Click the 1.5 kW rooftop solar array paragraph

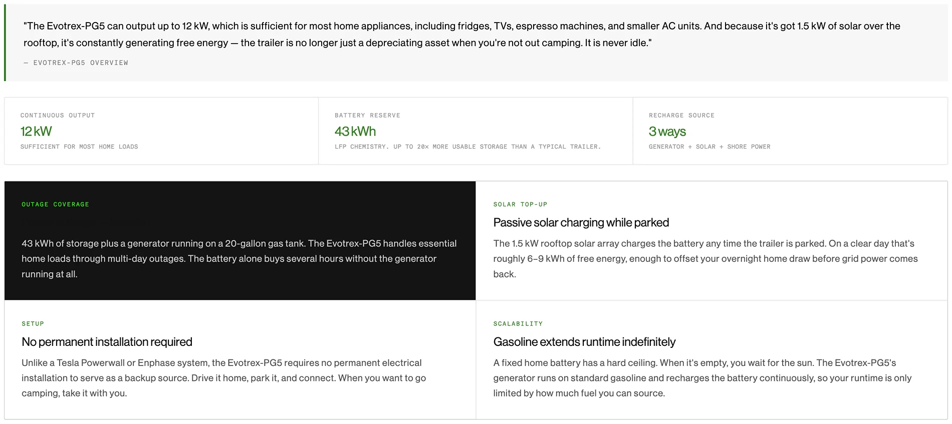click(705, 259)
